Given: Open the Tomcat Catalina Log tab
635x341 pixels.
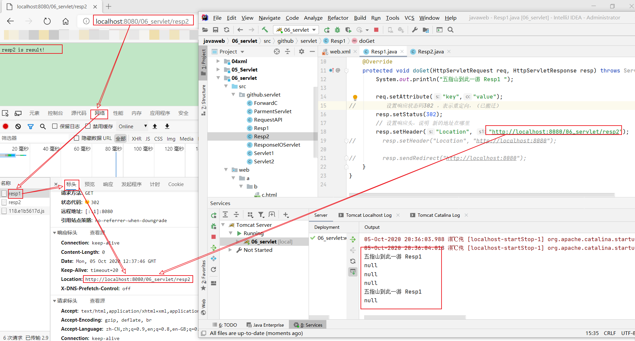Looking at the screenshot, I should click(x=439, y=215).
